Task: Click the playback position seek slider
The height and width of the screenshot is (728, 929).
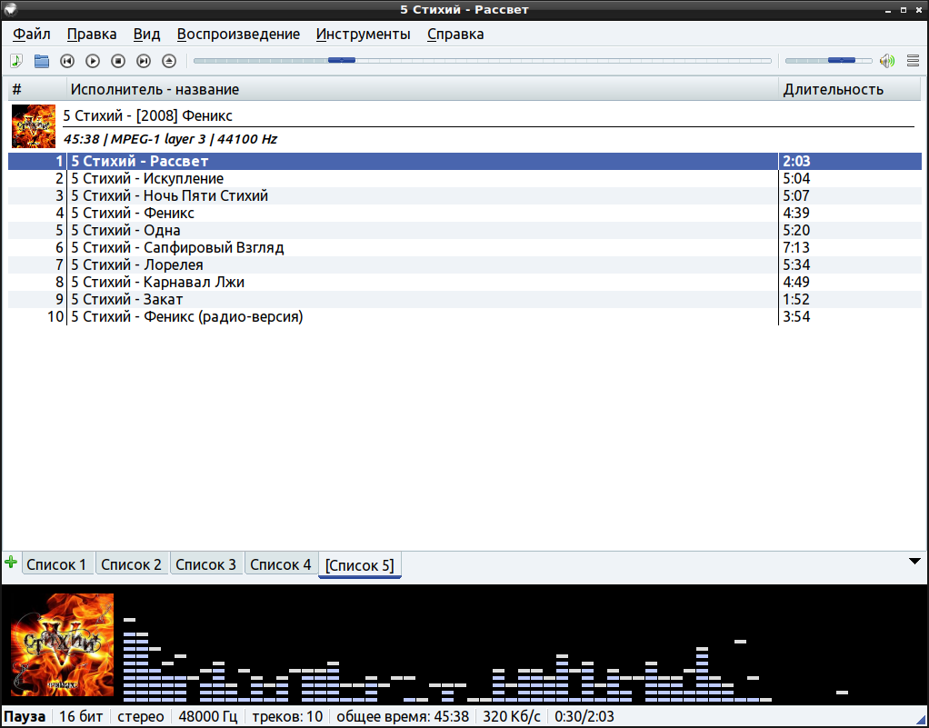Action: (482, 61)
